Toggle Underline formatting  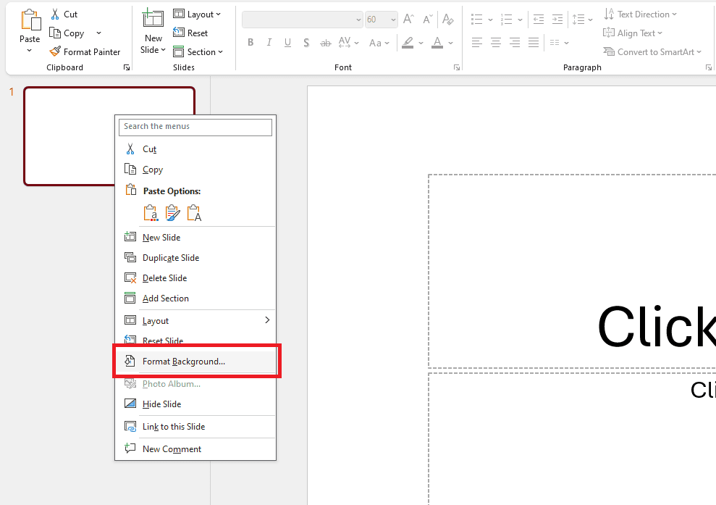pos(287,43)
